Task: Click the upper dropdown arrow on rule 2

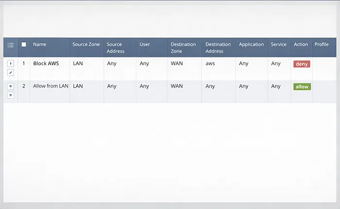Action: pos(11,87)
